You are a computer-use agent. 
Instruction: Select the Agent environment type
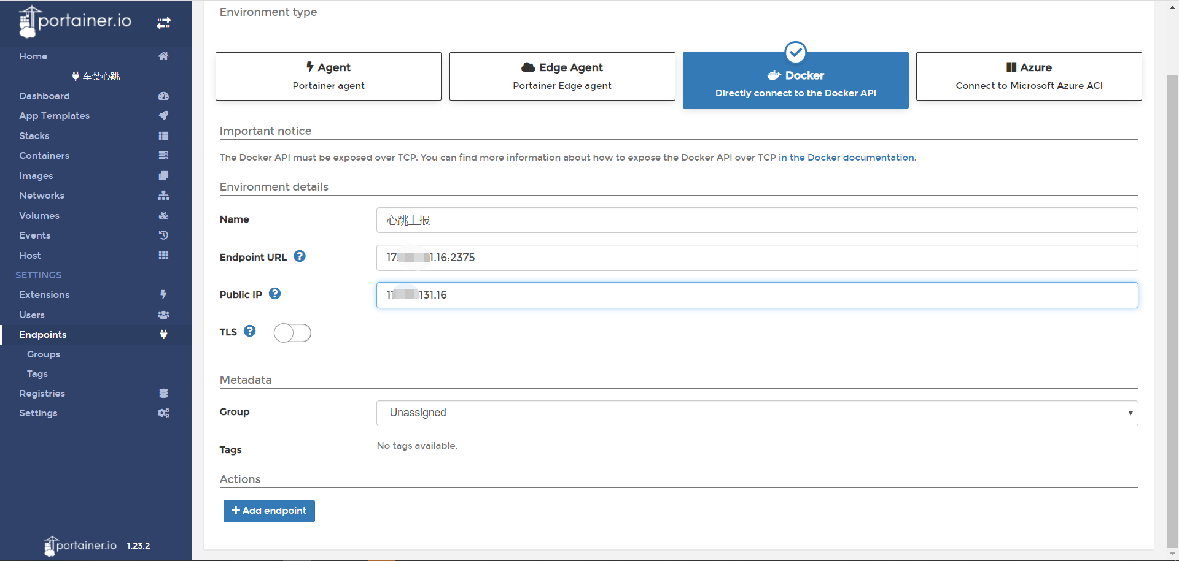[329, 76]
